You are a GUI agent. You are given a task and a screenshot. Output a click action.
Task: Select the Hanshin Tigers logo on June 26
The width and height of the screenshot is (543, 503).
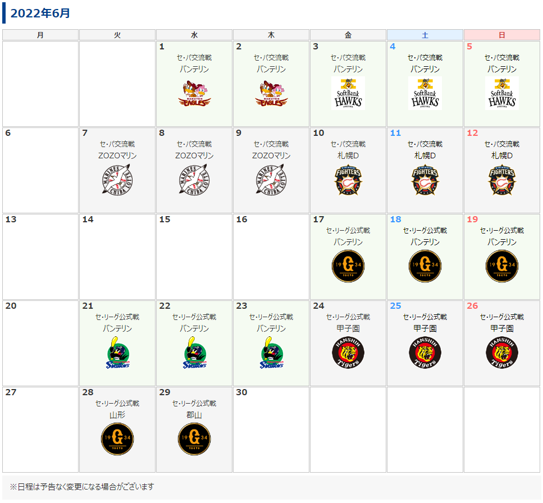[x=502, y=353]
